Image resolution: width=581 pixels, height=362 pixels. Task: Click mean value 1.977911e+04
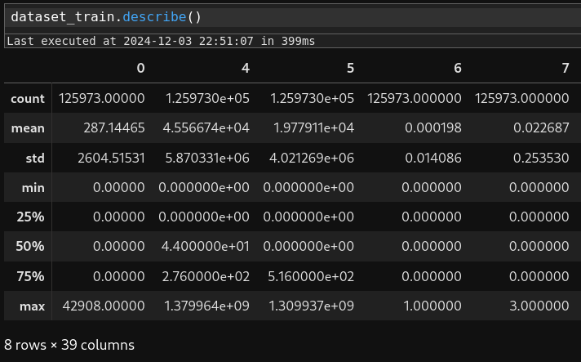(314, 128)
